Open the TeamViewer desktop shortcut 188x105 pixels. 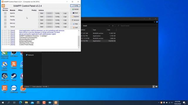click(14, 89)
